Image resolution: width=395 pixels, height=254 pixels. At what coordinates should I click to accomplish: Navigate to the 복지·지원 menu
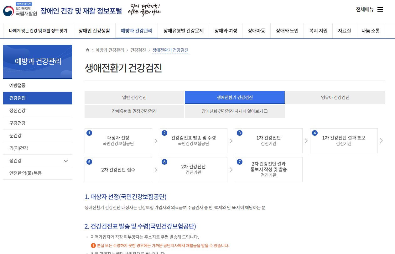[x=318, y=30]
